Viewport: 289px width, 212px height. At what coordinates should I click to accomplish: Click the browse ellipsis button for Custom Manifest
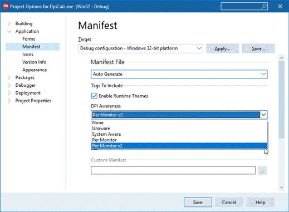262,170
